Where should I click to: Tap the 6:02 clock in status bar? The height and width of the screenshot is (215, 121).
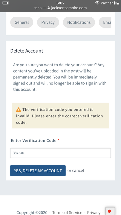(60, 3)
